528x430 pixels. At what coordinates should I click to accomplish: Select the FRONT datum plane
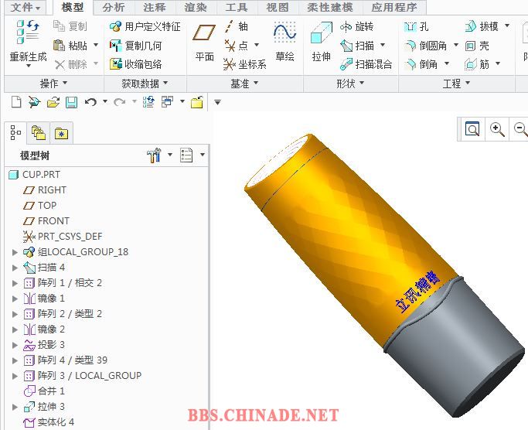click(46, 220)
